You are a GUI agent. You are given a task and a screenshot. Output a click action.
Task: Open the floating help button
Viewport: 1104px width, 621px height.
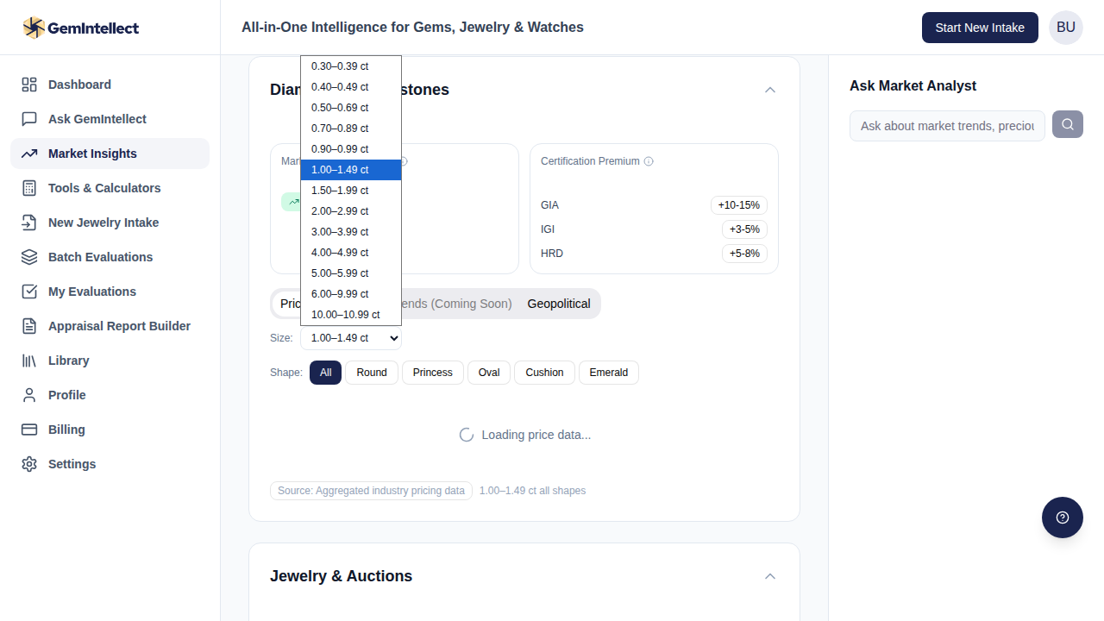1062,517
